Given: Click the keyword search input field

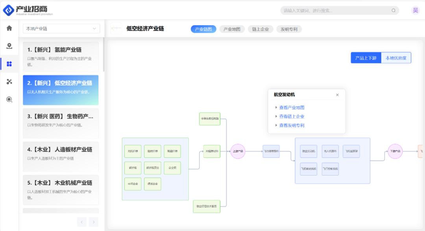Looking at the screenshot, I should (x=334, y=11).
